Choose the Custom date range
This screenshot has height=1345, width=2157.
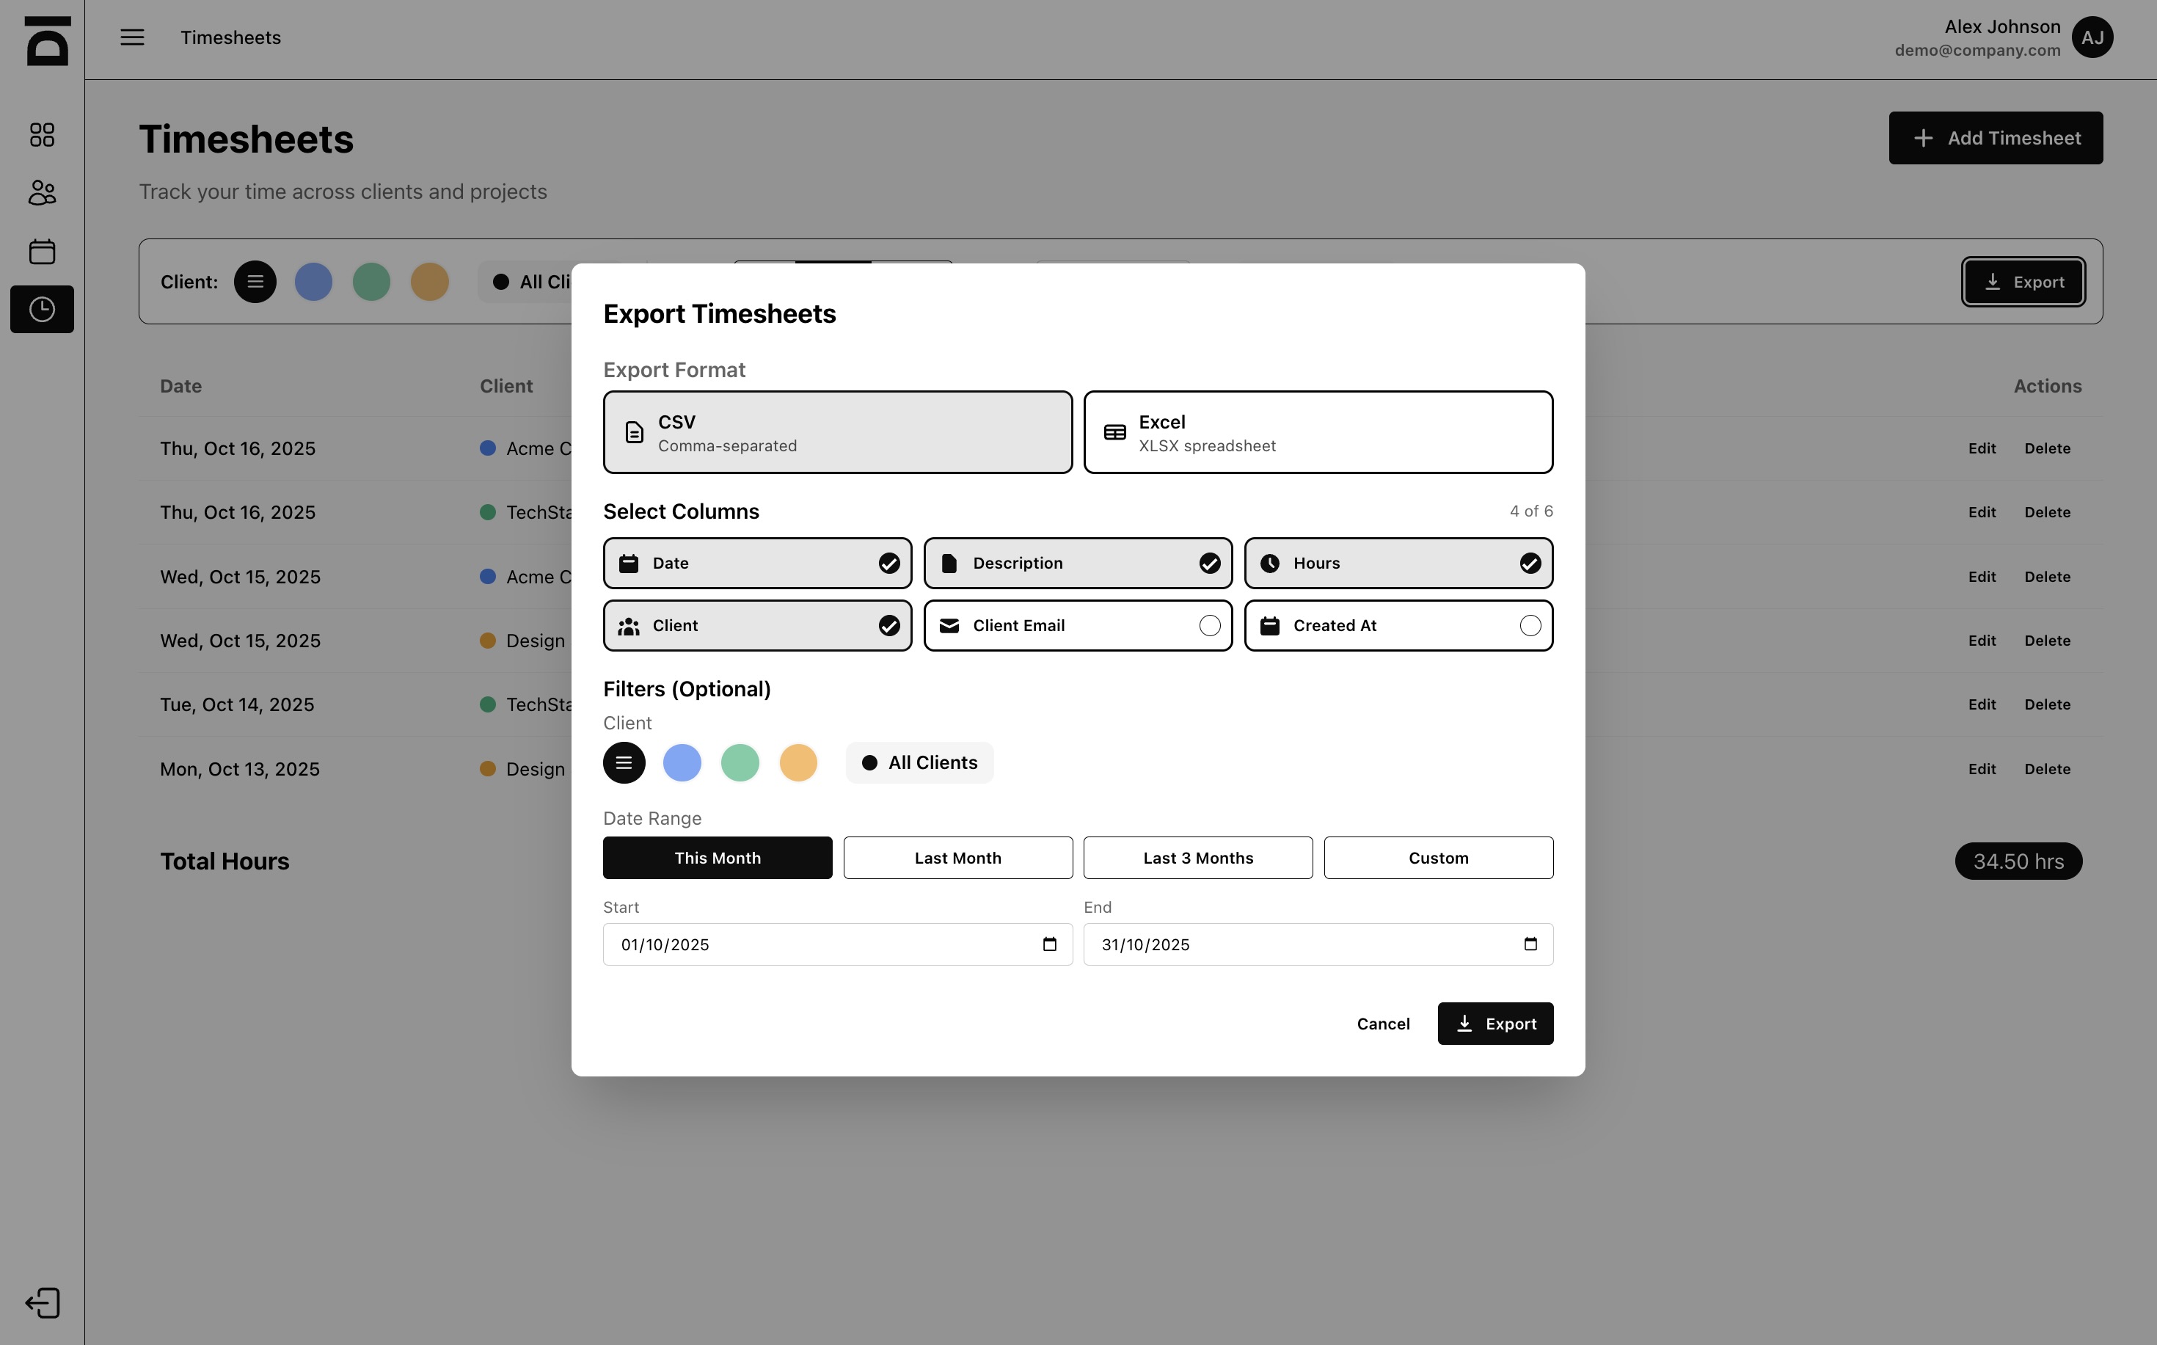point(1437,859)
